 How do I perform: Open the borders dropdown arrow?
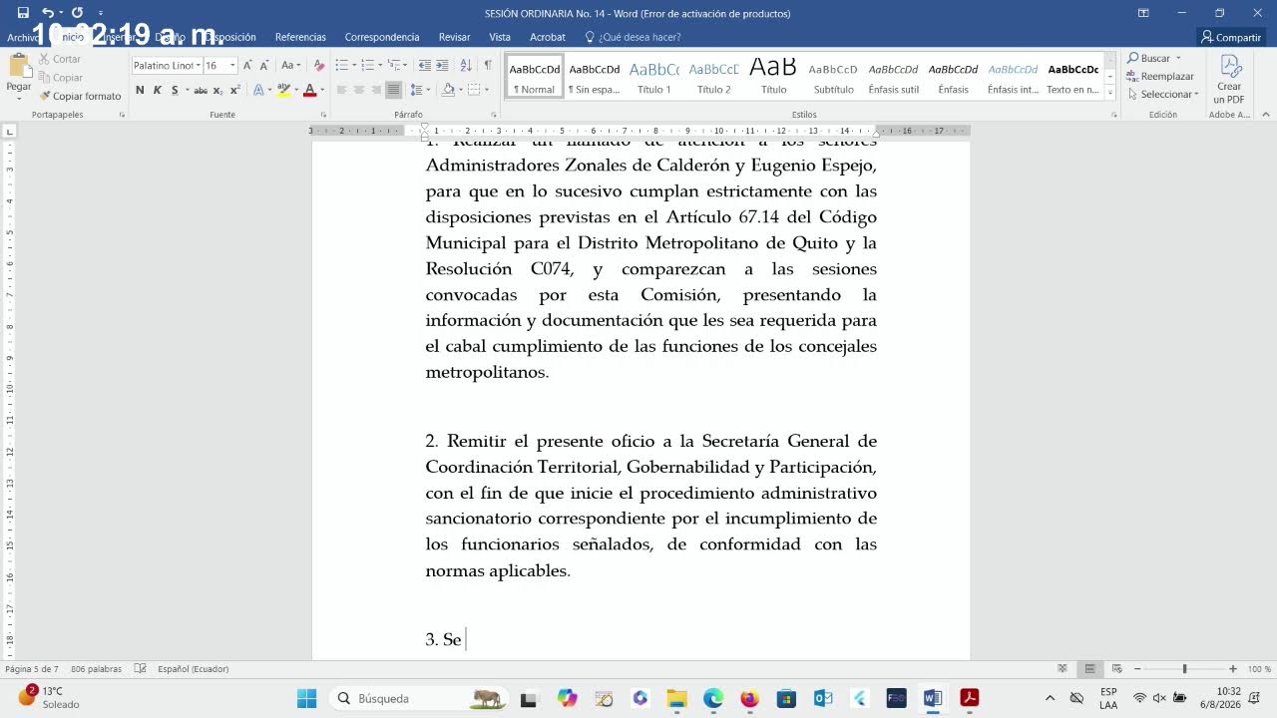tap(487, 90)
